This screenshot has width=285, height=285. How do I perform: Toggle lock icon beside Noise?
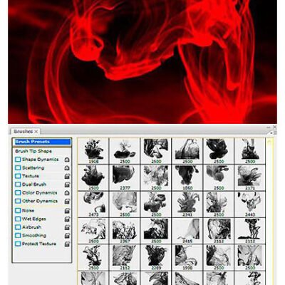68,211
